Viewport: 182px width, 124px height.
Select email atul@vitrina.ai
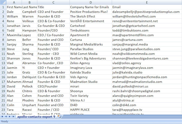(147, 100)
